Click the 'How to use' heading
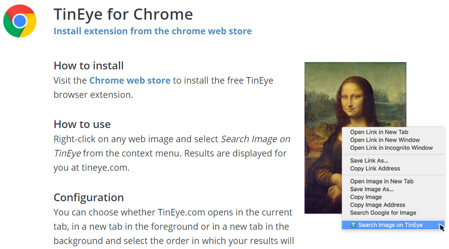 (82, 124)
